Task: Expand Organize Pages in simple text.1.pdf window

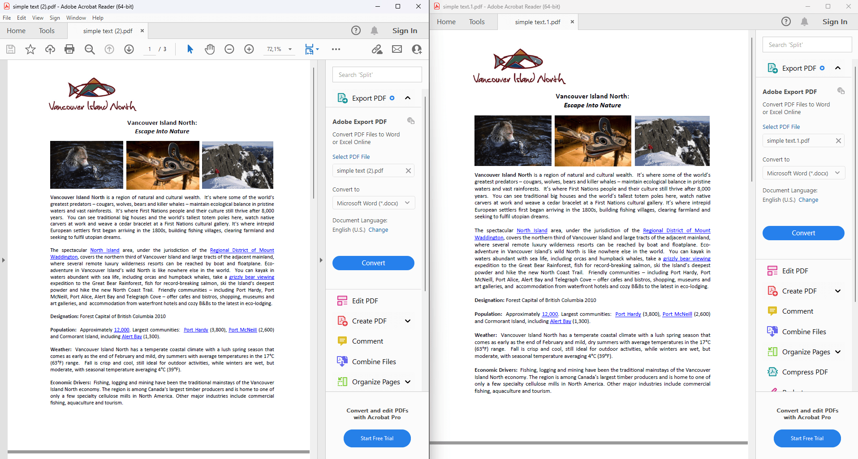Action: [x=837, y=352]
